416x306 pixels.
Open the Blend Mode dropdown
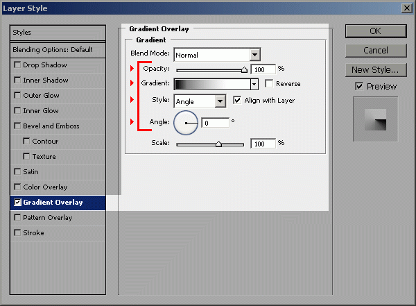click(x=254, y=54)
